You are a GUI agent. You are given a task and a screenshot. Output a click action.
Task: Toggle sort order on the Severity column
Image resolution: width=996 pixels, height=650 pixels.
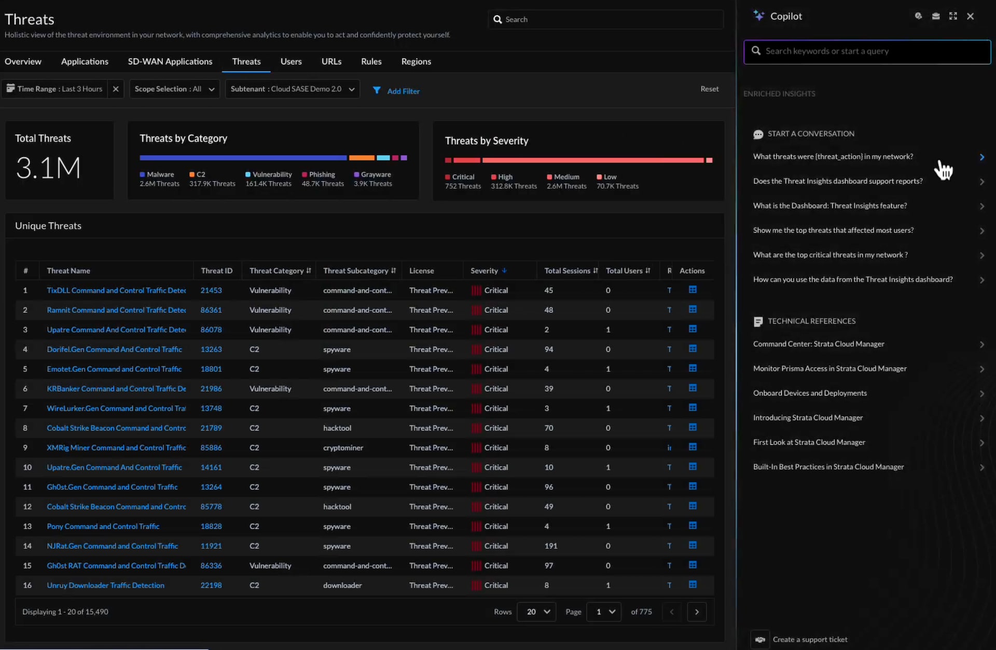504,270
